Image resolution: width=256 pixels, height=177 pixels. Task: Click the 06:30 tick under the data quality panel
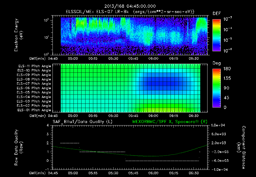[194, 173]
